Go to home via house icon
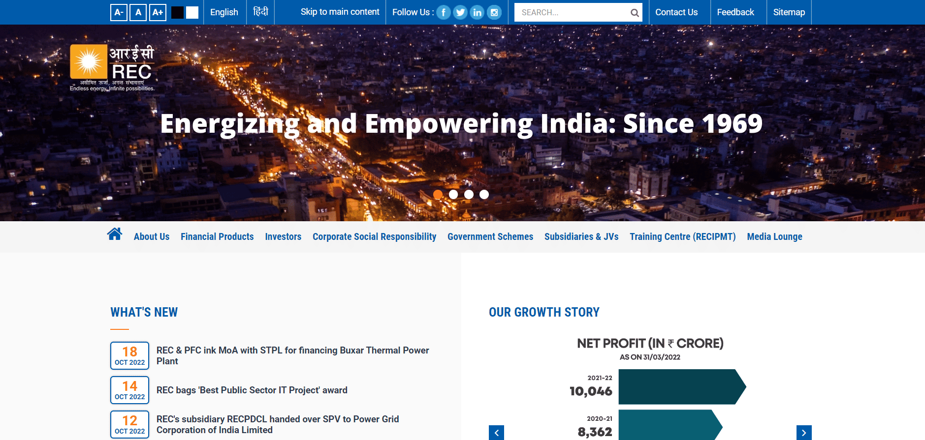The height and width of the screenshot is (440, 925). pos(115,234)
